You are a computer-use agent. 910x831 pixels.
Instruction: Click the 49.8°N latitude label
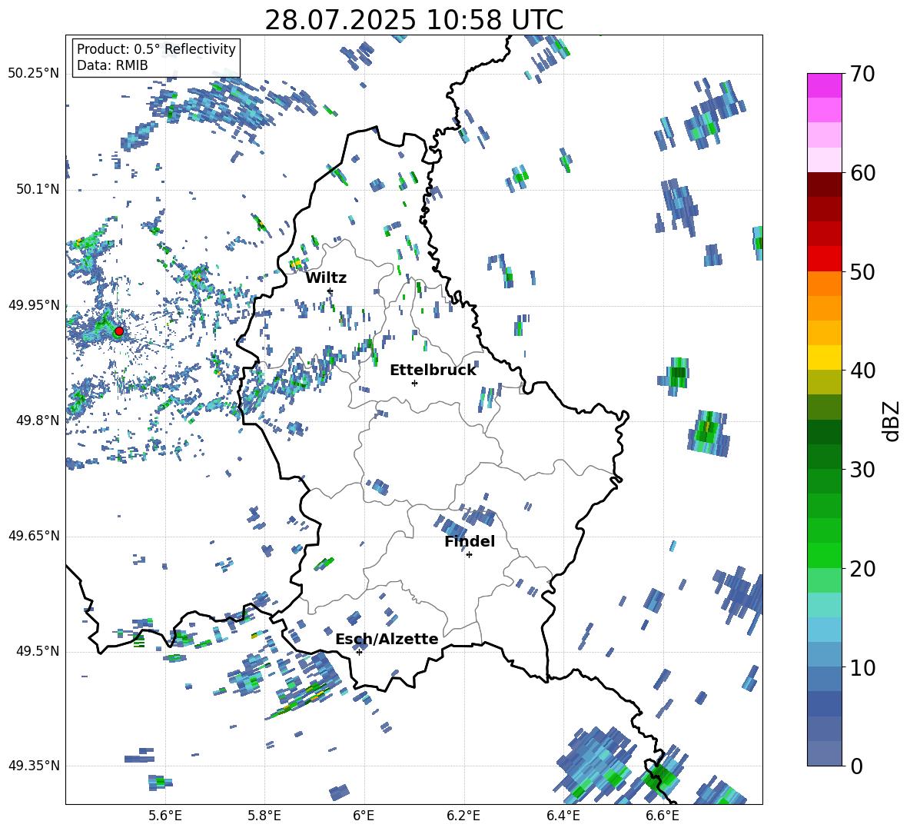tap(37, 420)
